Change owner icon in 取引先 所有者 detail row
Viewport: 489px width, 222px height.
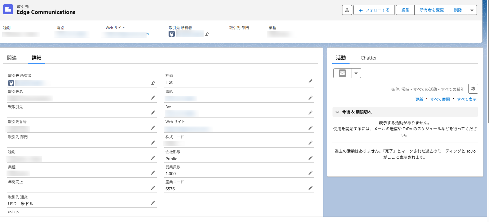pos(153,83)
